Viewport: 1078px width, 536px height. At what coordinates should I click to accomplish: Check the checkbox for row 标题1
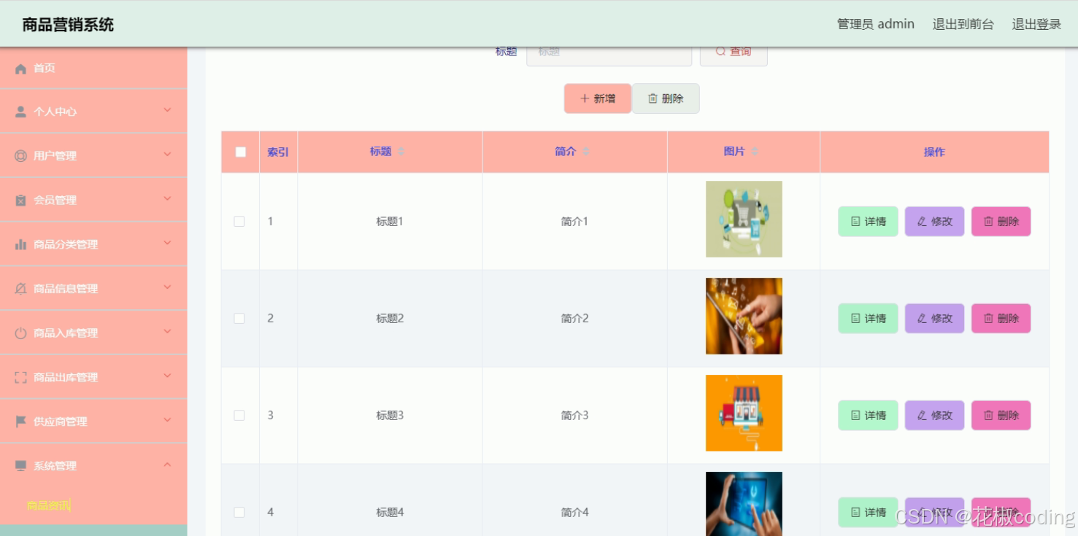click(x=239, y=221)
